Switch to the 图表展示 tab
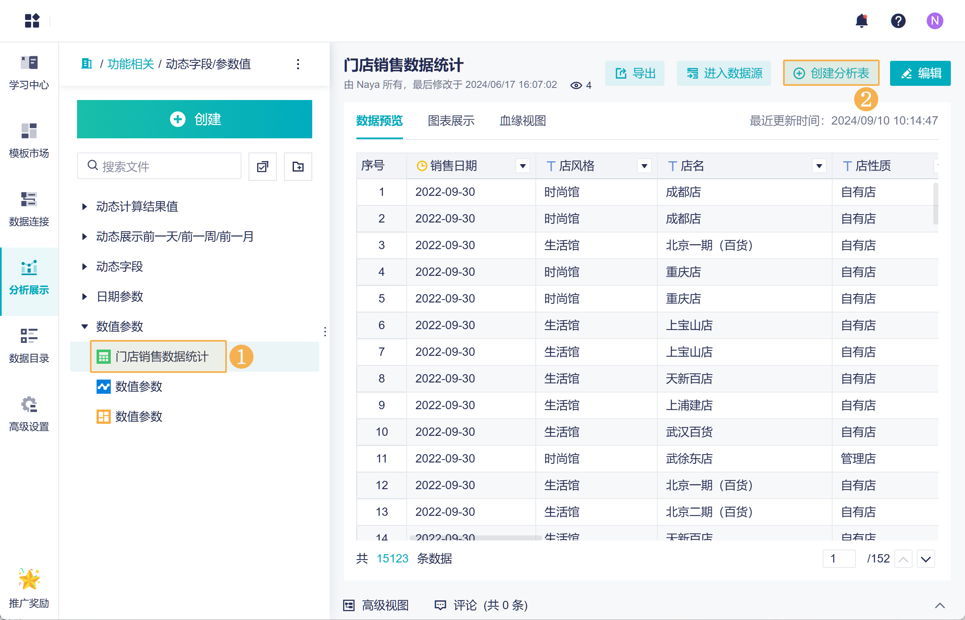The width and height of the screenshot is (965, 620). 451,121
